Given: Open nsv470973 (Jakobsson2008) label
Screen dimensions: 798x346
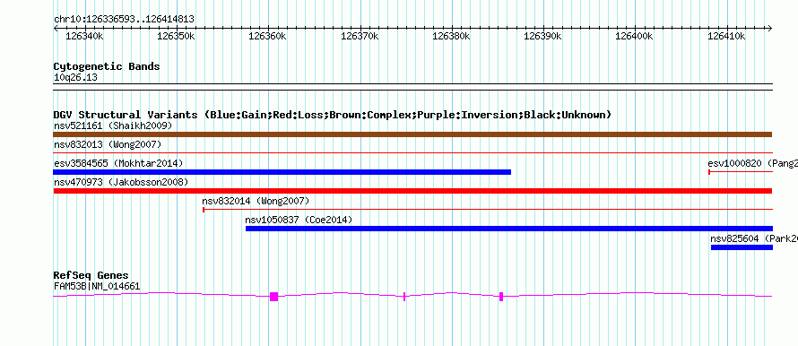Looking at the screenshot, I should click(121, 182).
